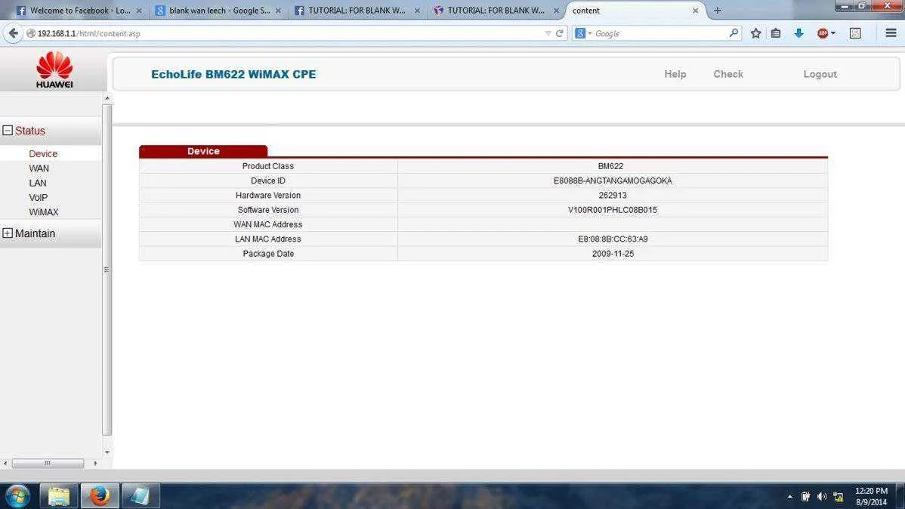The width and height of the screenshot is (905, 509).
Task: Open Windows Start button
Action: click(17, 495)
